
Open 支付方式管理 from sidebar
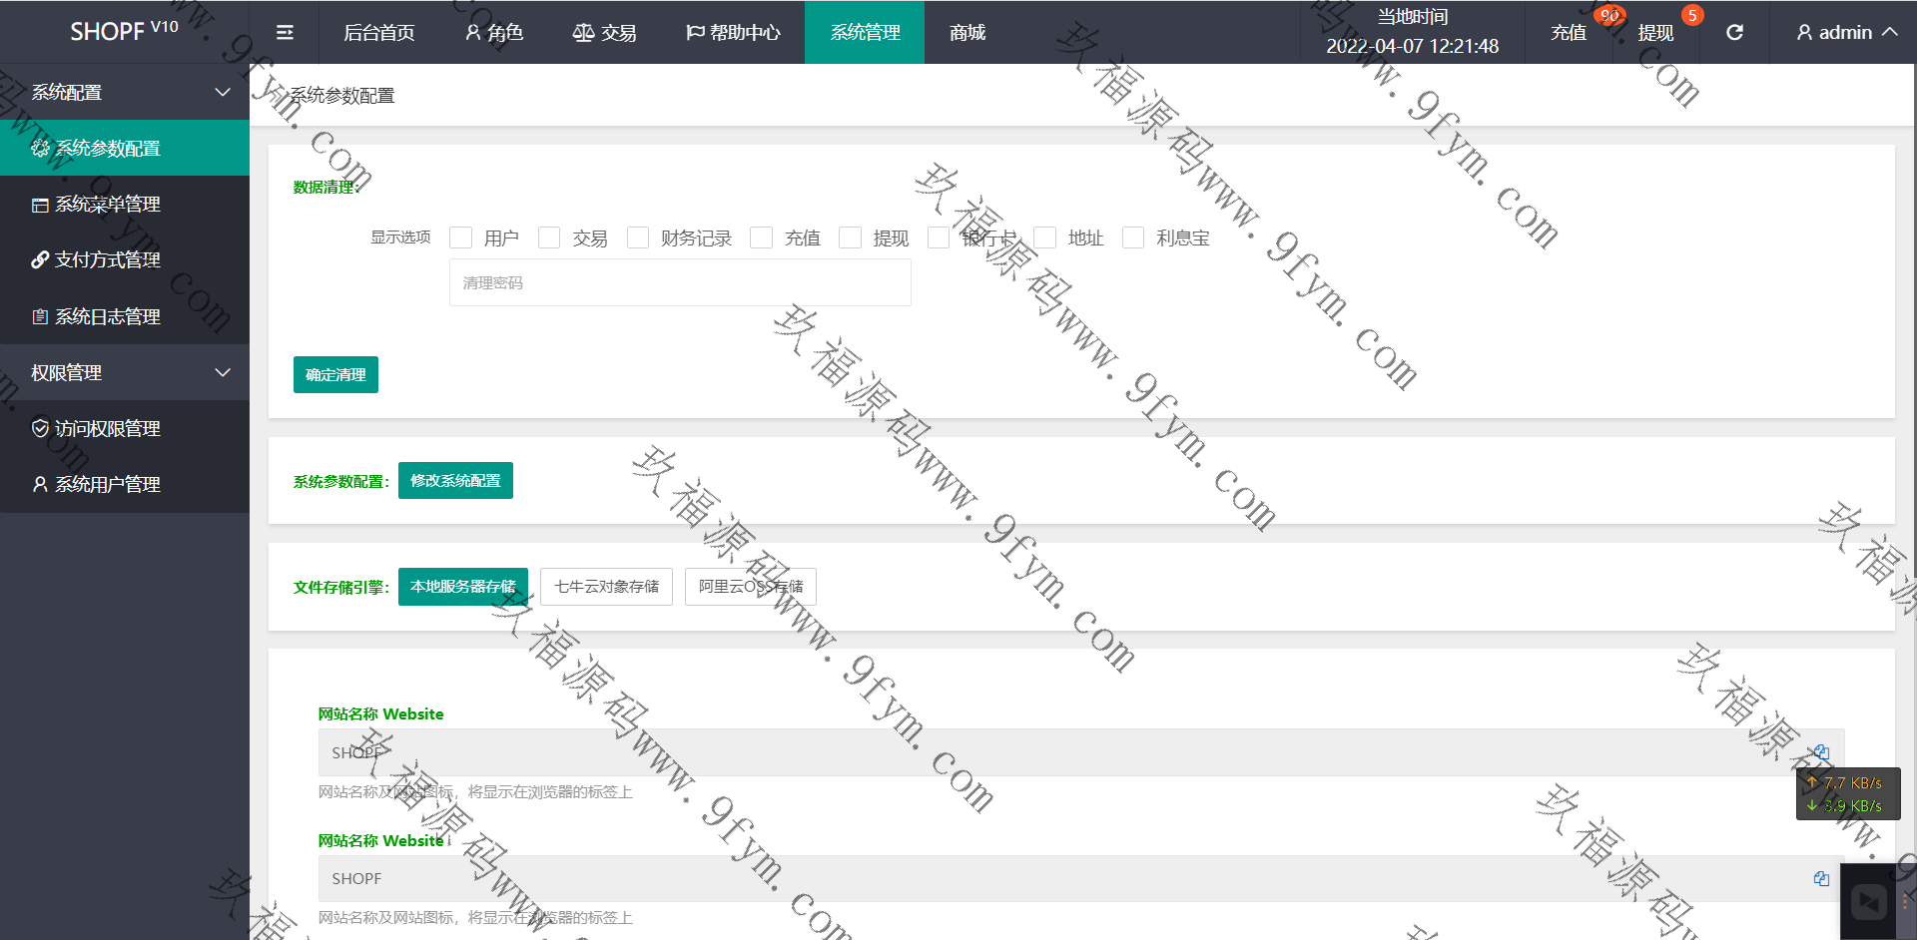point(108,260)
